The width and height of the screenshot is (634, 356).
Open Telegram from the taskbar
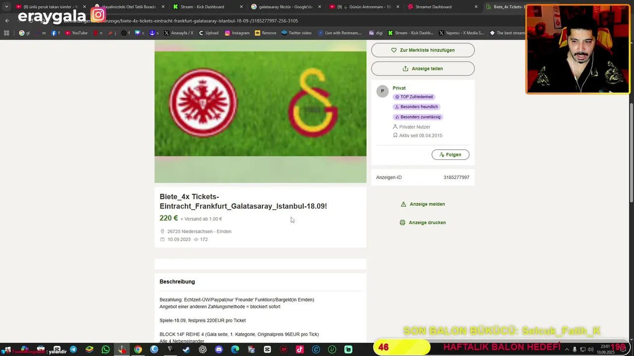coord(73,350)
